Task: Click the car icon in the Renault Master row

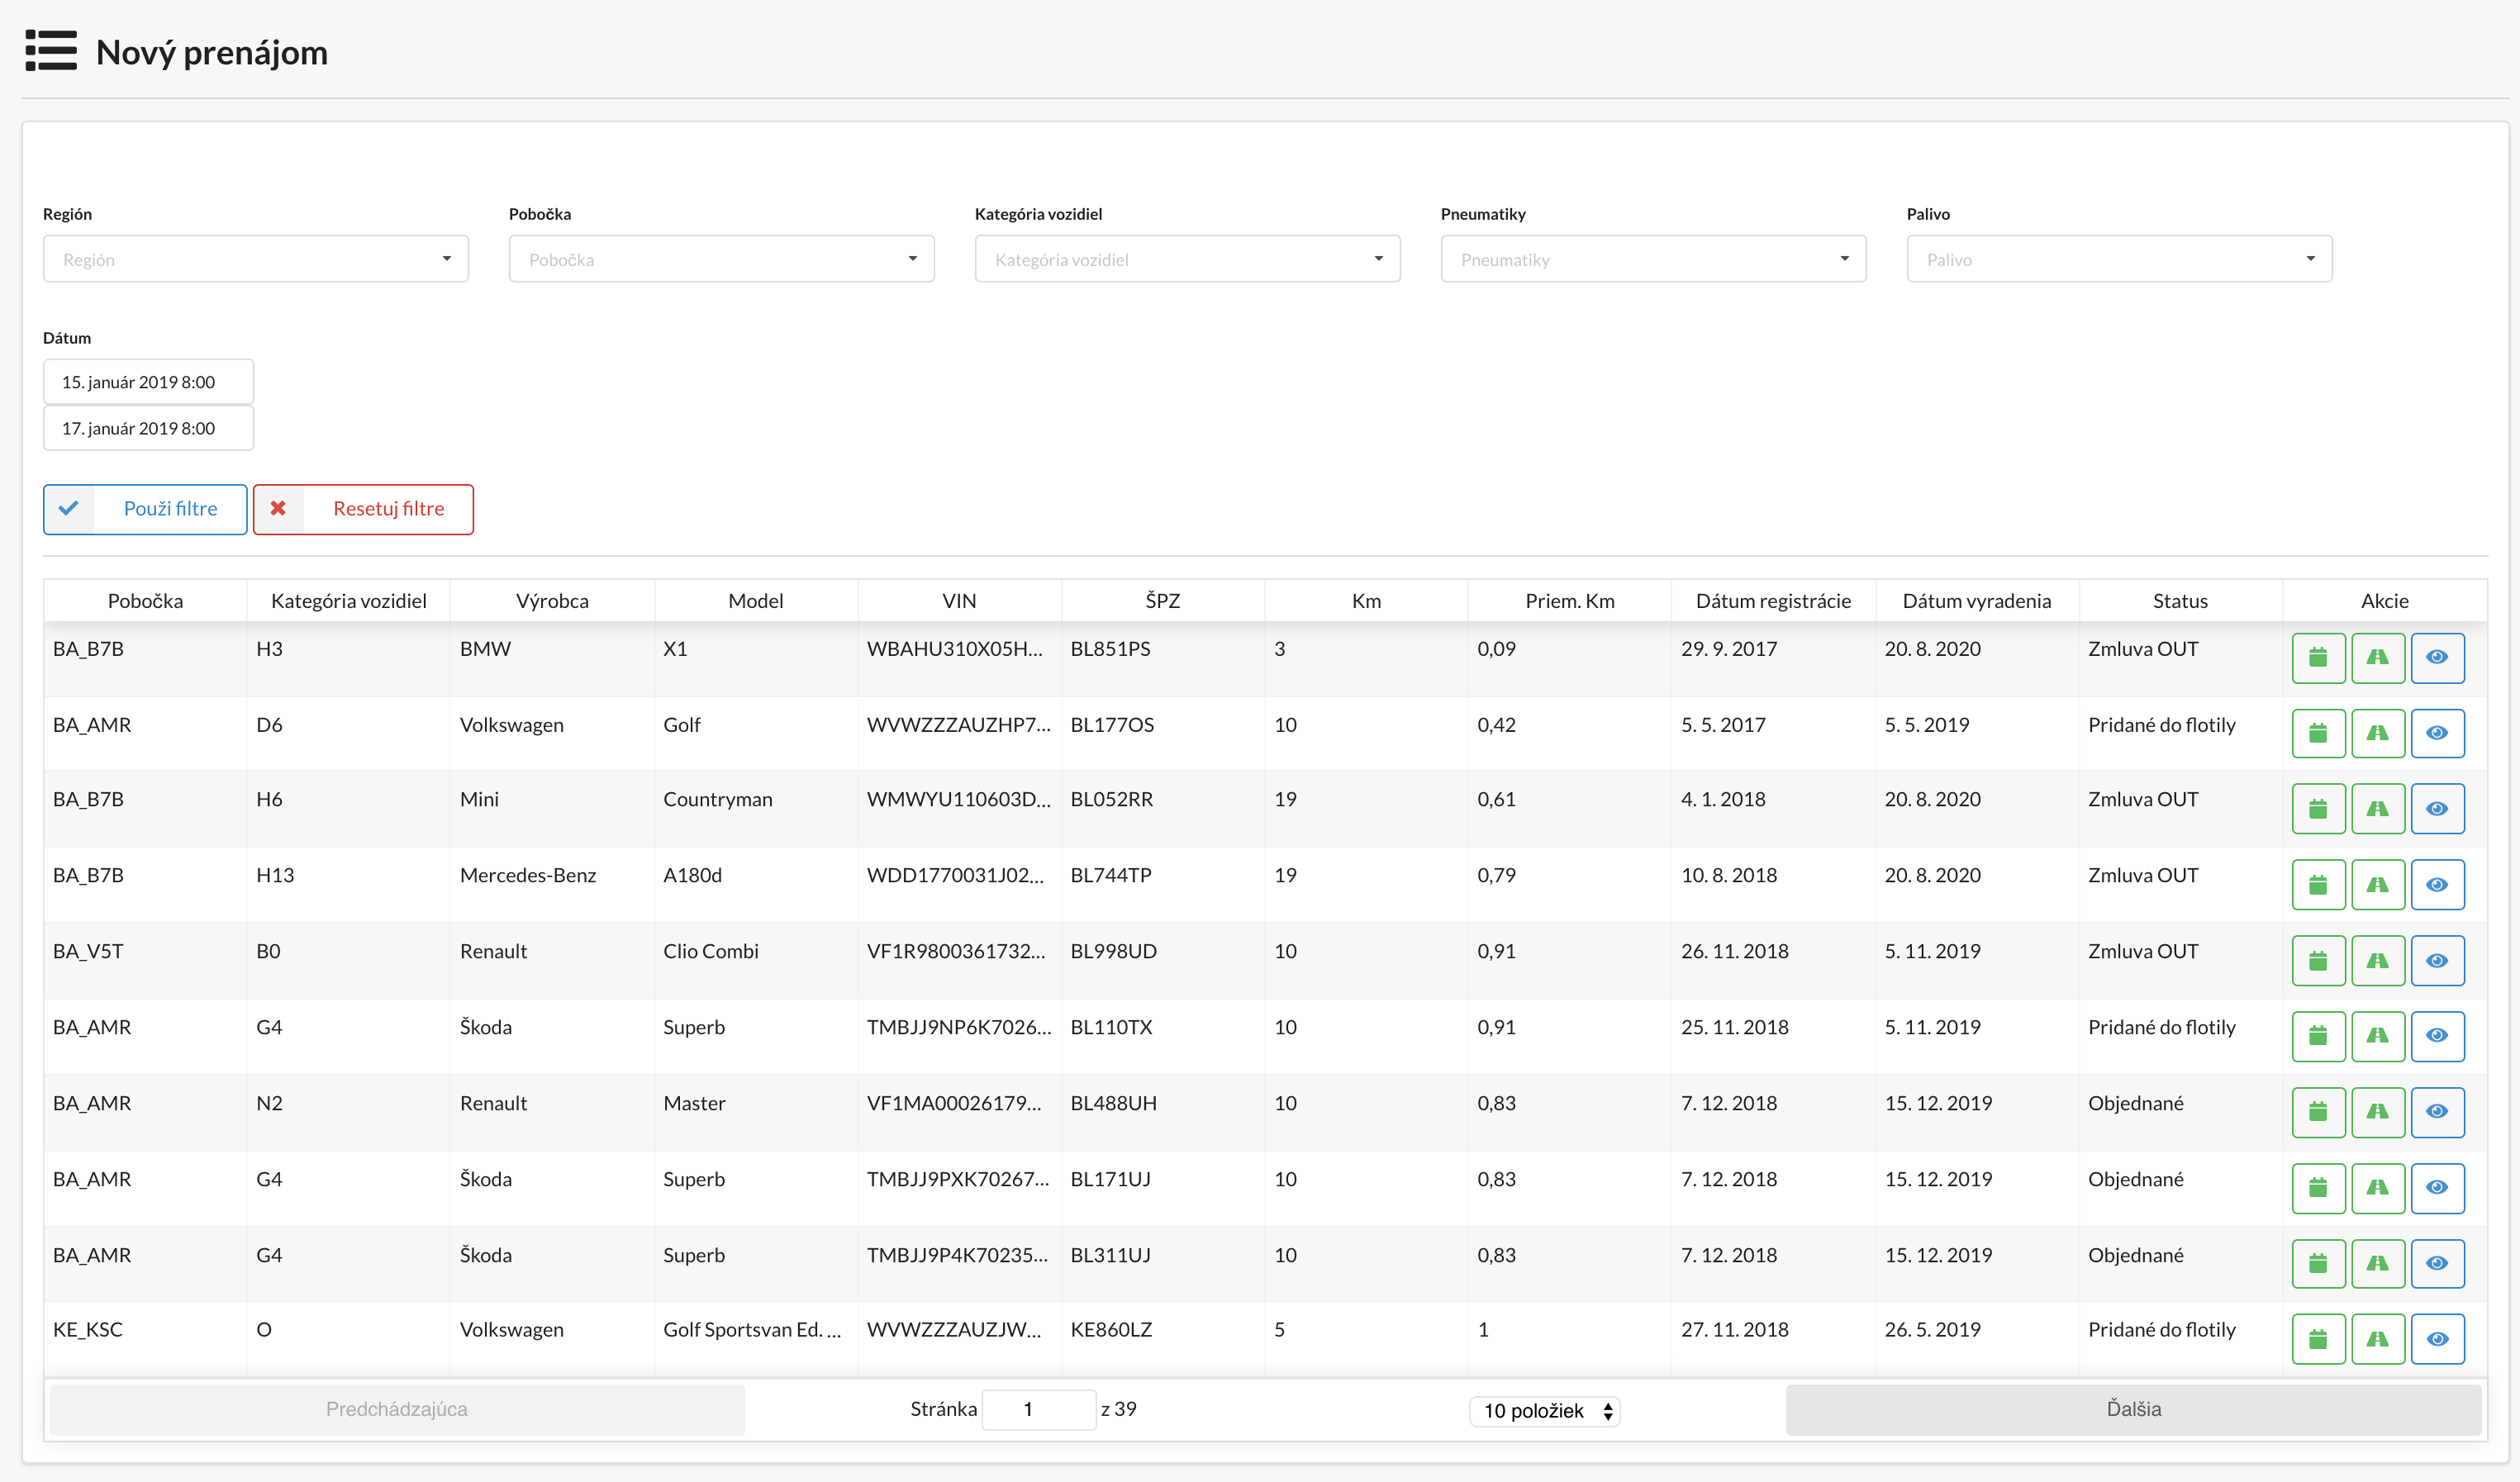Action: point(2379,1112)
